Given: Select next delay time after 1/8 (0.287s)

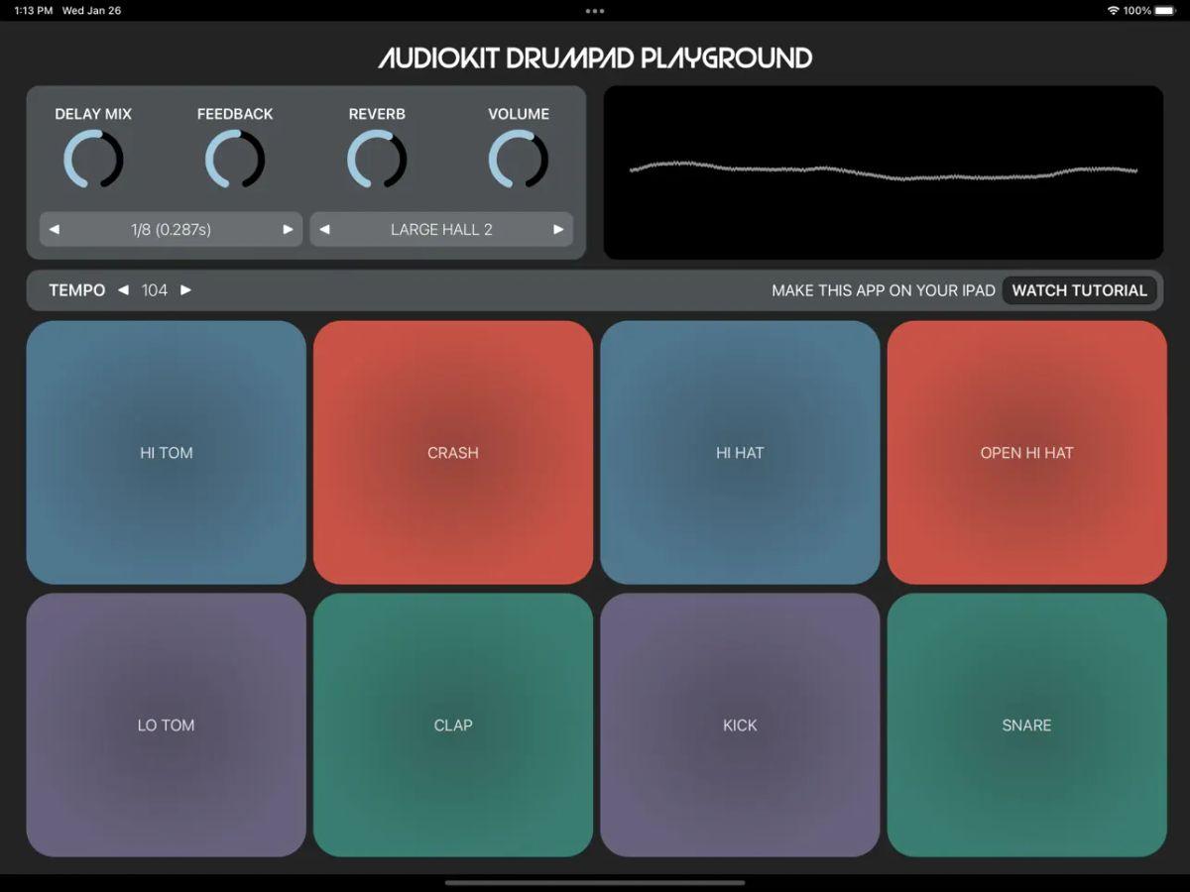Looking at the screenshot, I should click(288, 229).
